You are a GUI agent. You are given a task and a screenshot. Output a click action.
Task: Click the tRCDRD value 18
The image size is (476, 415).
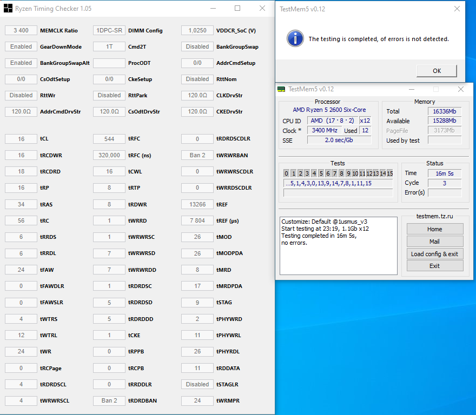[21, 171]
